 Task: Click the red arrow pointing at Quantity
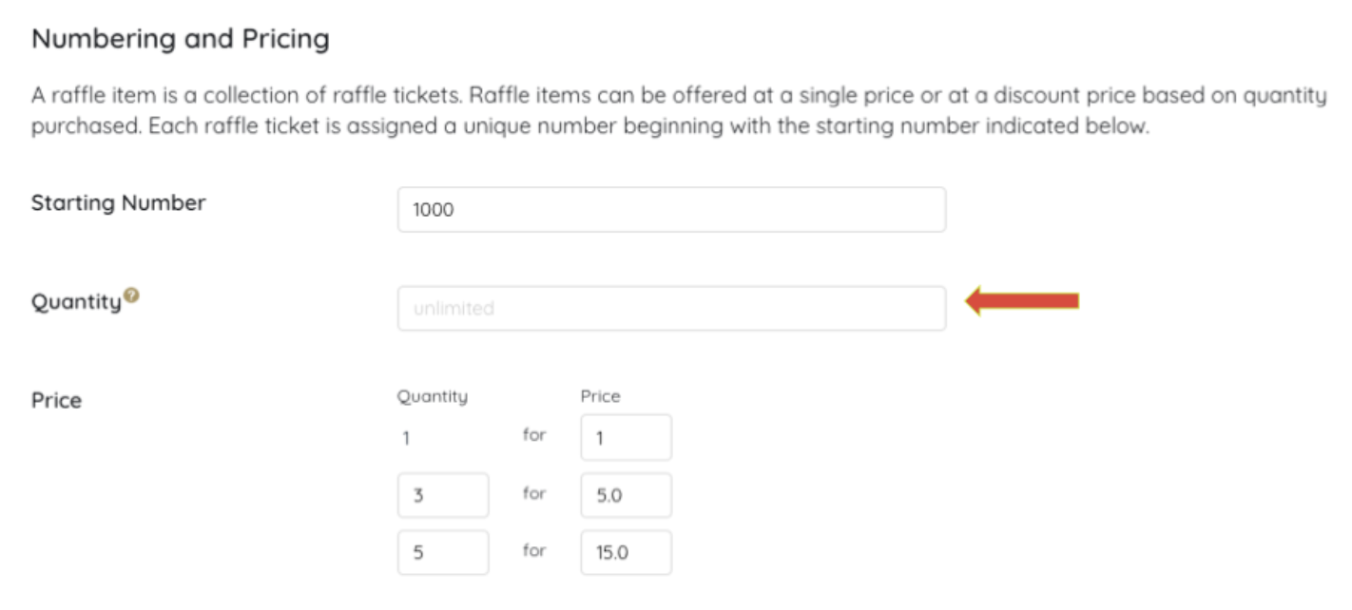(1022, 301)
